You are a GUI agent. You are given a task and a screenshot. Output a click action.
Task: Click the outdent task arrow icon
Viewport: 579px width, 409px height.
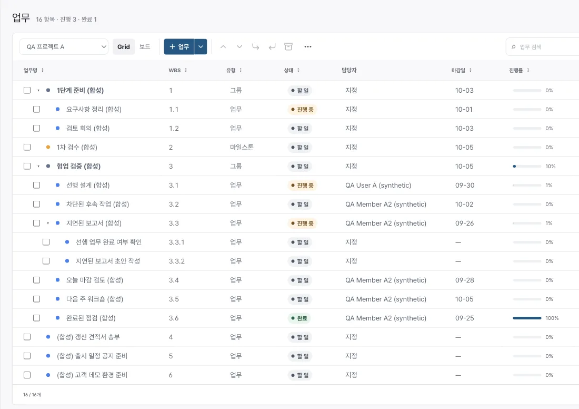point(272,46)
